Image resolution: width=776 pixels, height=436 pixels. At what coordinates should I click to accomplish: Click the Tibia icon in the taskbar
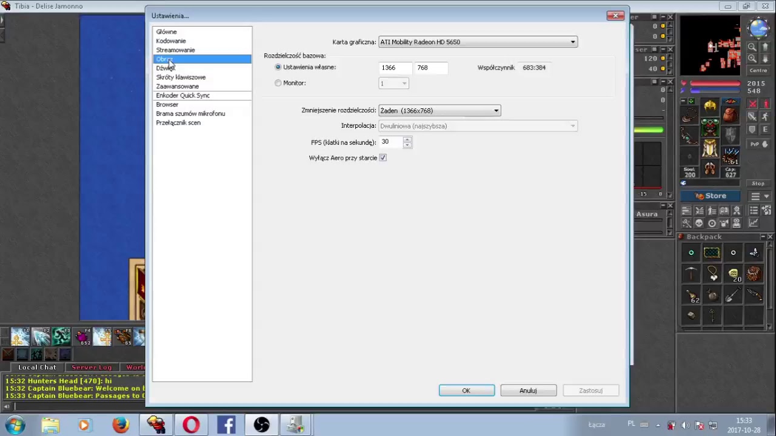coord(156,425)
